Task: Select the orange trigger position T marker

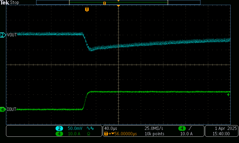Action: click(87, 9)
